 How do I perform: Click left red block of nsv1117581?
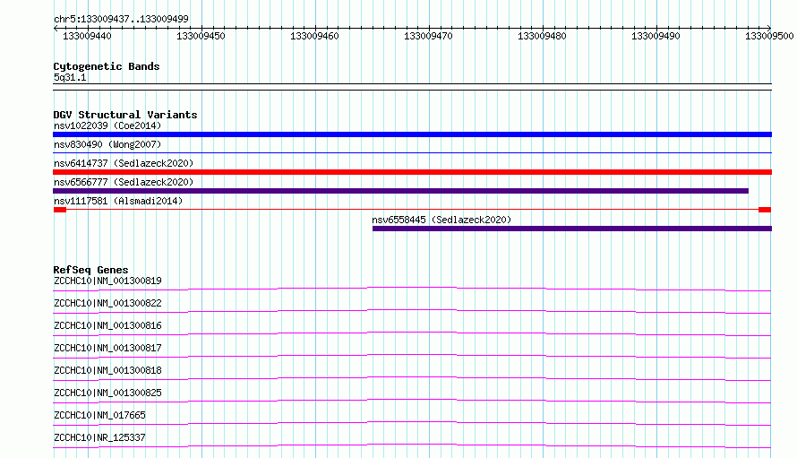pyautogui.click(x=60, y=210)
